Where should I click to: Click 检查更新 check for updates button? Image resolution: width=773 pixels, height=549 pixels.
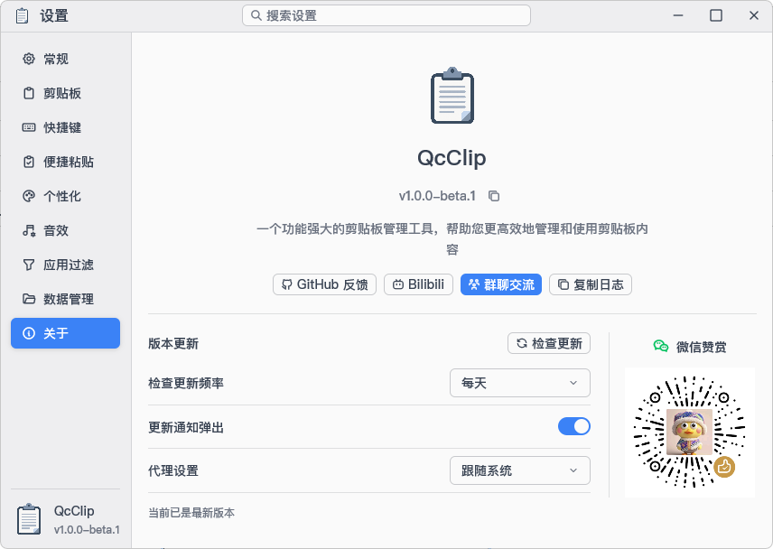tap(549, 343)
